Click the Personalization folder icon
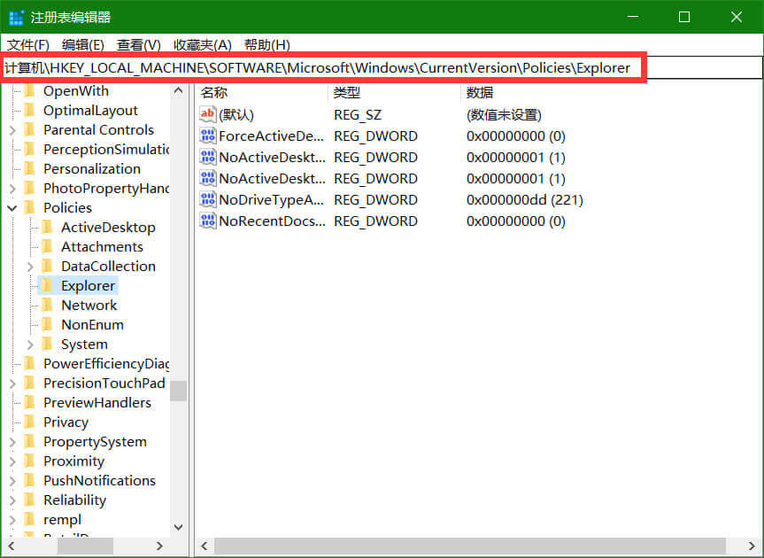This screenshot has height=558, width=764. pyautogui.click(x=30, y=169)
